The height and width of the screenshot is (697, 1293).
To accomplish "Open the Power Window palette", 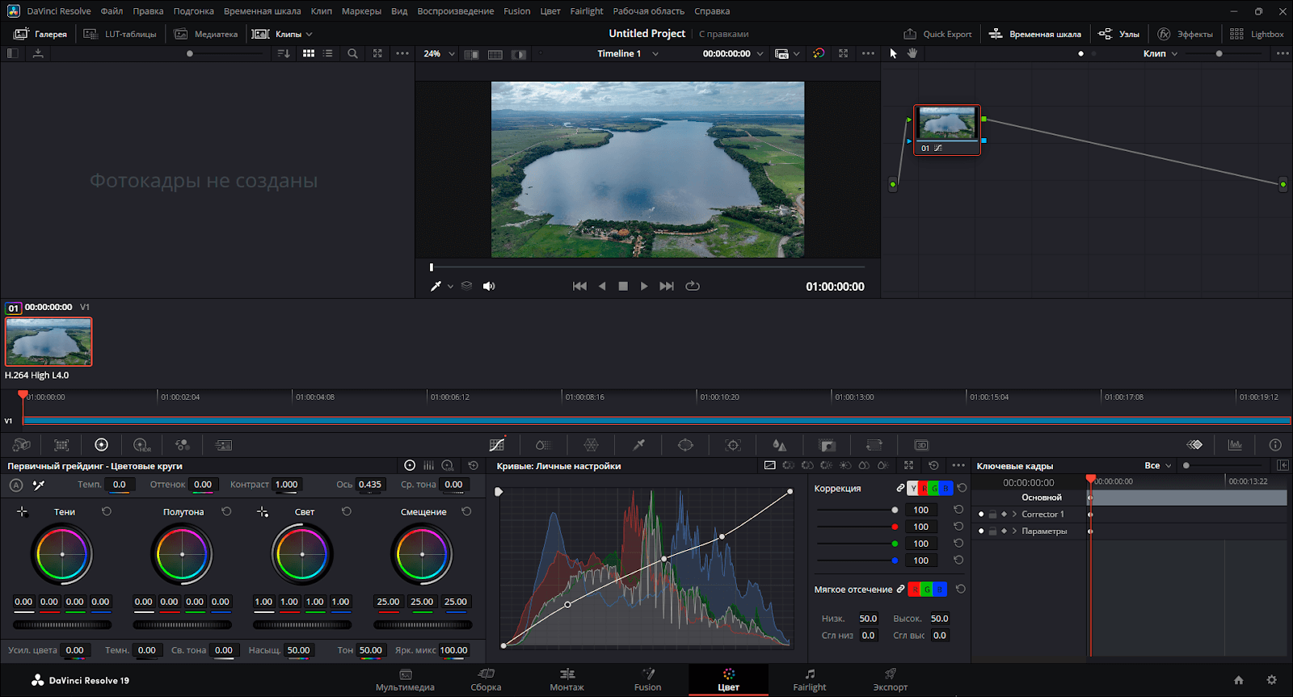I will coord(685,445).
